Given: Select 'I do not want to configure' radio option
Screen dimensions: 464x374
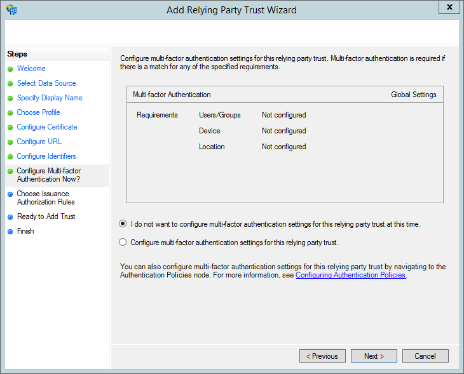Looking at the screenshot, I should point(123,224).
